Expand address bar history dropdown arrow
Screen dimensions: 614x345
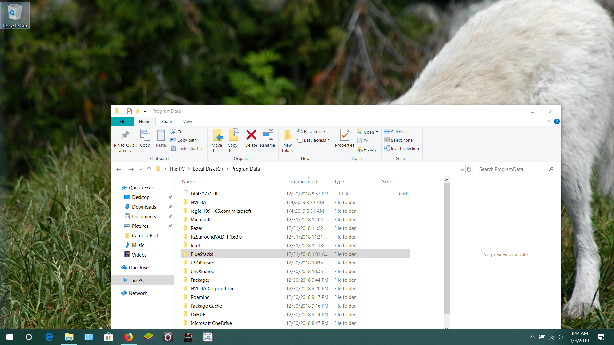(462, 169)
